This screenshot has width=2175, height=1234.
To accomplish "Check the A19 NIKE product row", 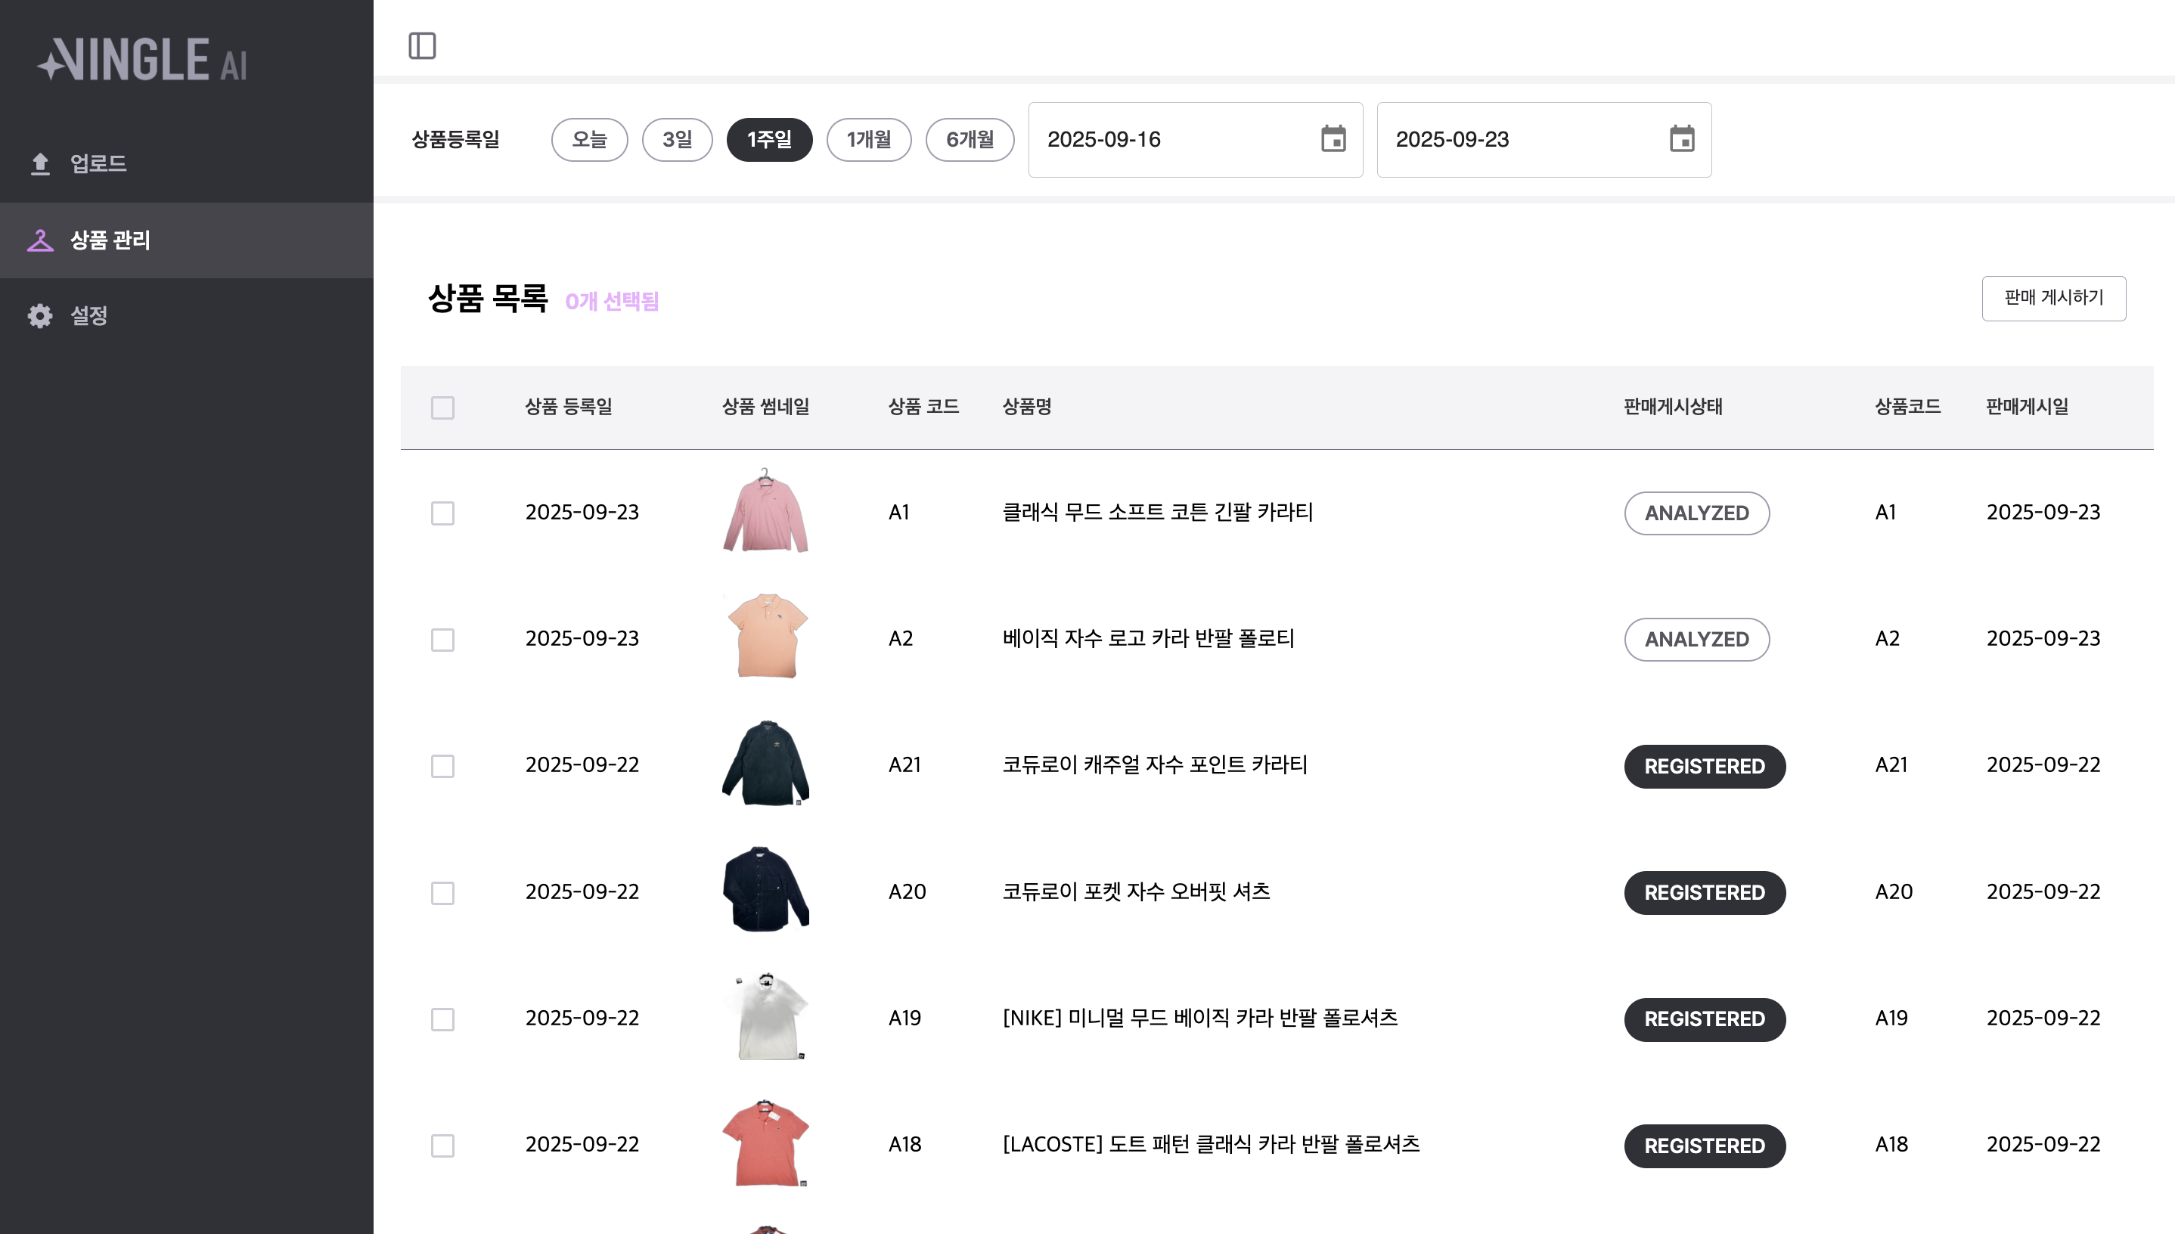I will click(442, 1019).
